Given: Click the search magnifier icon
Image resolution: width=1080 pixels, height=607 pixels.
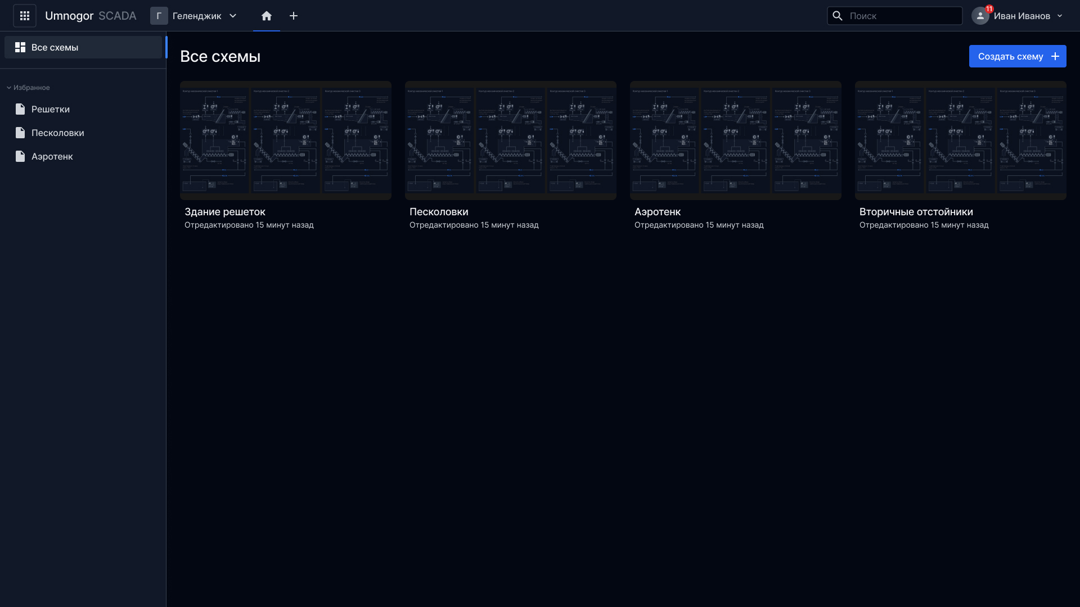Looking at the screenshot, I should (838, 16).
